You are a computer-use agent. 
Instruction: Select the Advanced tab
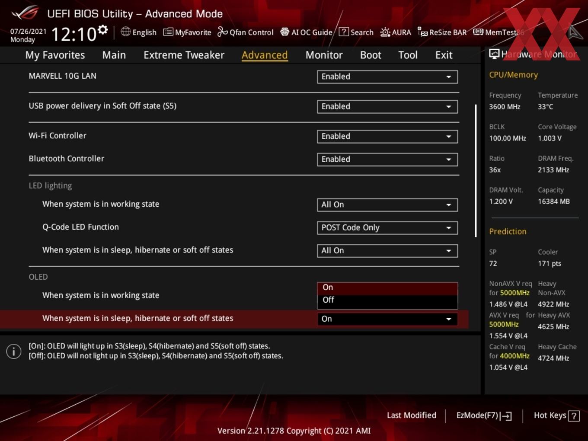click(265, 55)
